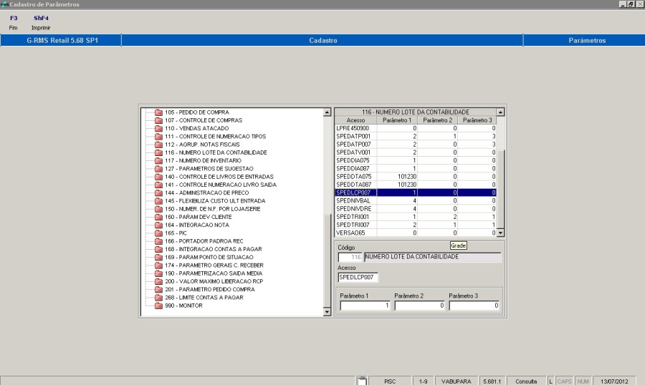This screenshot has height=385, width=645.
Task: Click the G-RMS Retail 5.68 SP1 header
Action: pyautogui.click(x=62, y=40)
